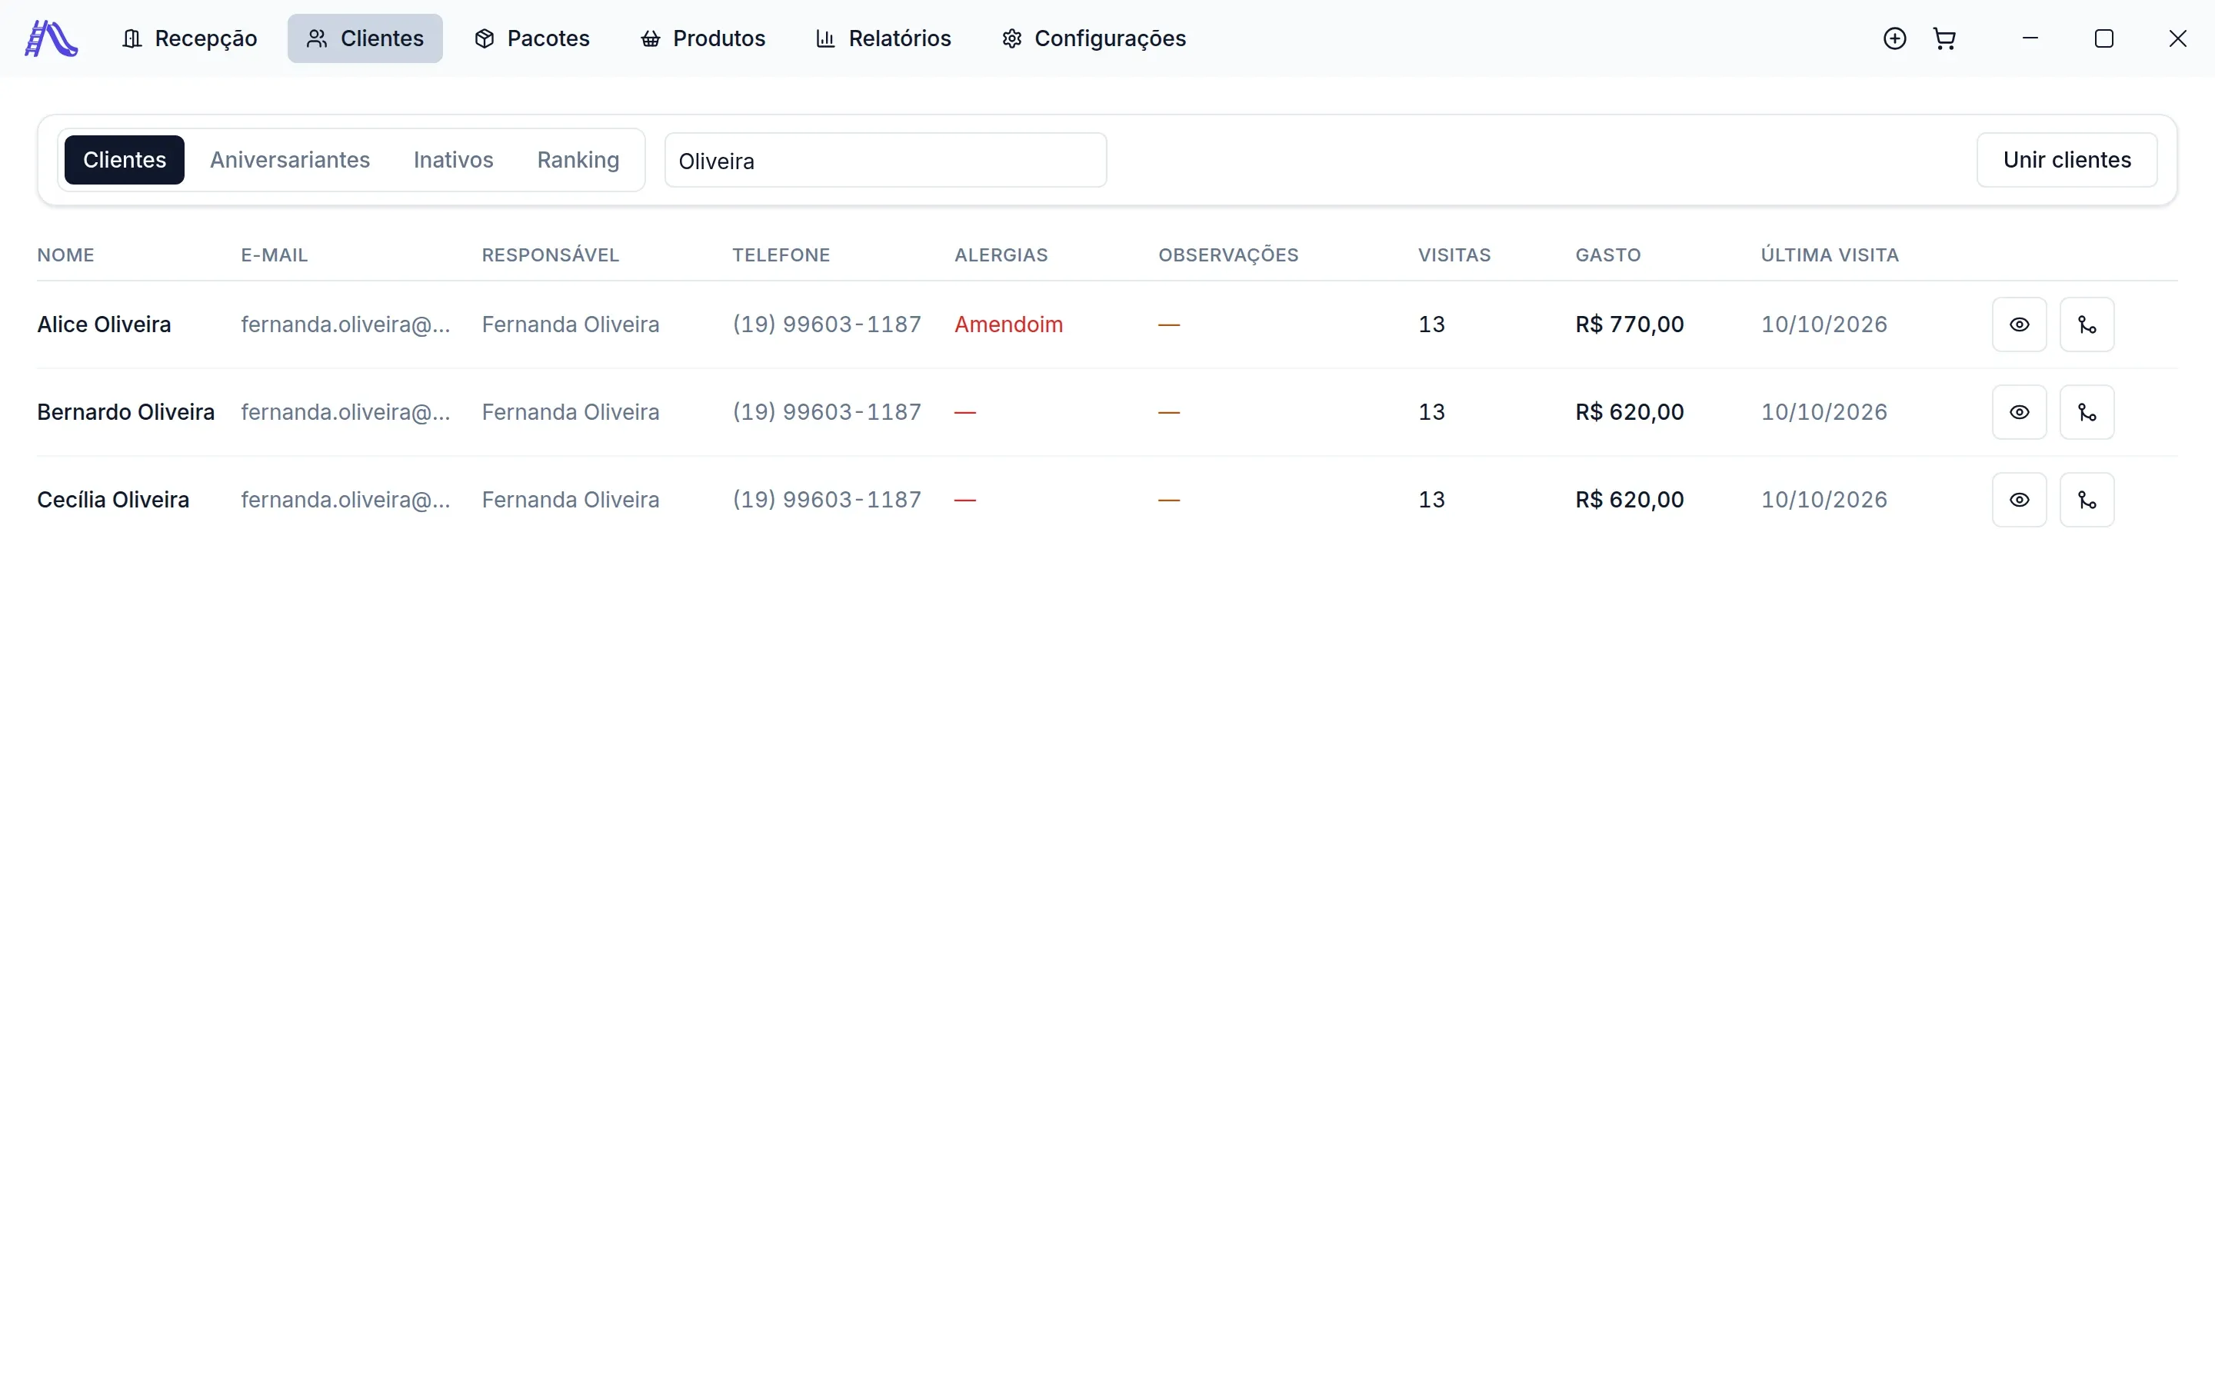Click Cecília Oliveira's last visit date

pyautogui.click(x=1824, y=500)
